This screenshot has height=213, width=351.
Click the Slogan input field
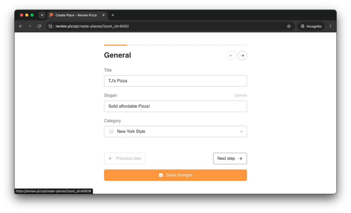[x=175, y=106]
